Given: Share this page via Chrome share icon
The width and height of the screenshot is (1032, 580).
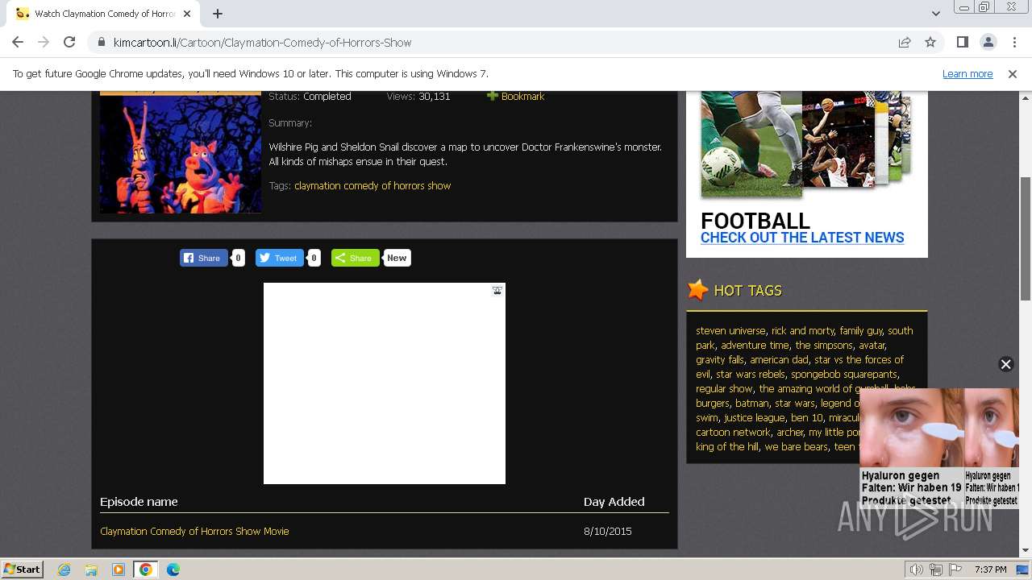Looking at the screenshot, I should pyautogui.click(x=905, y=42).
